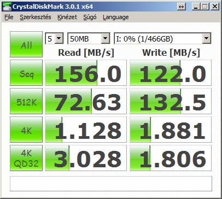
Task: Open the Súgó menu
Action: click(x=90, y=17)
